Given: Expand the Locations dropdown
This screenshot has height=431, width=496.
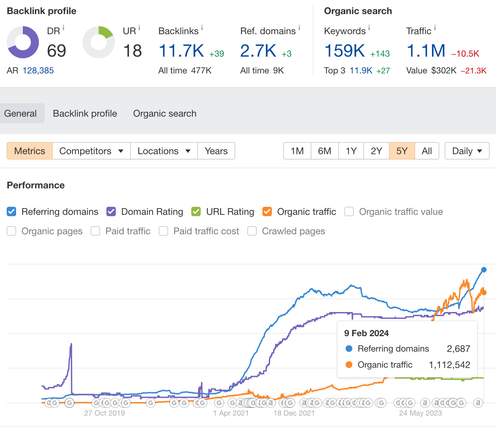Looking at the screenshot, I should (164, 151).
